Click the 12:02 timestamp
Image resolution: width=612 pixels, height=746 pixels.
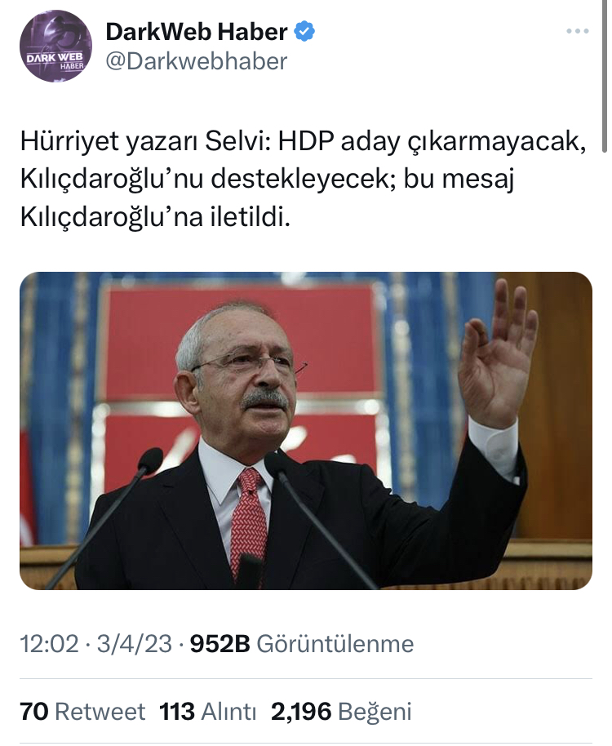pyautogui.click(x=49, y=644)
